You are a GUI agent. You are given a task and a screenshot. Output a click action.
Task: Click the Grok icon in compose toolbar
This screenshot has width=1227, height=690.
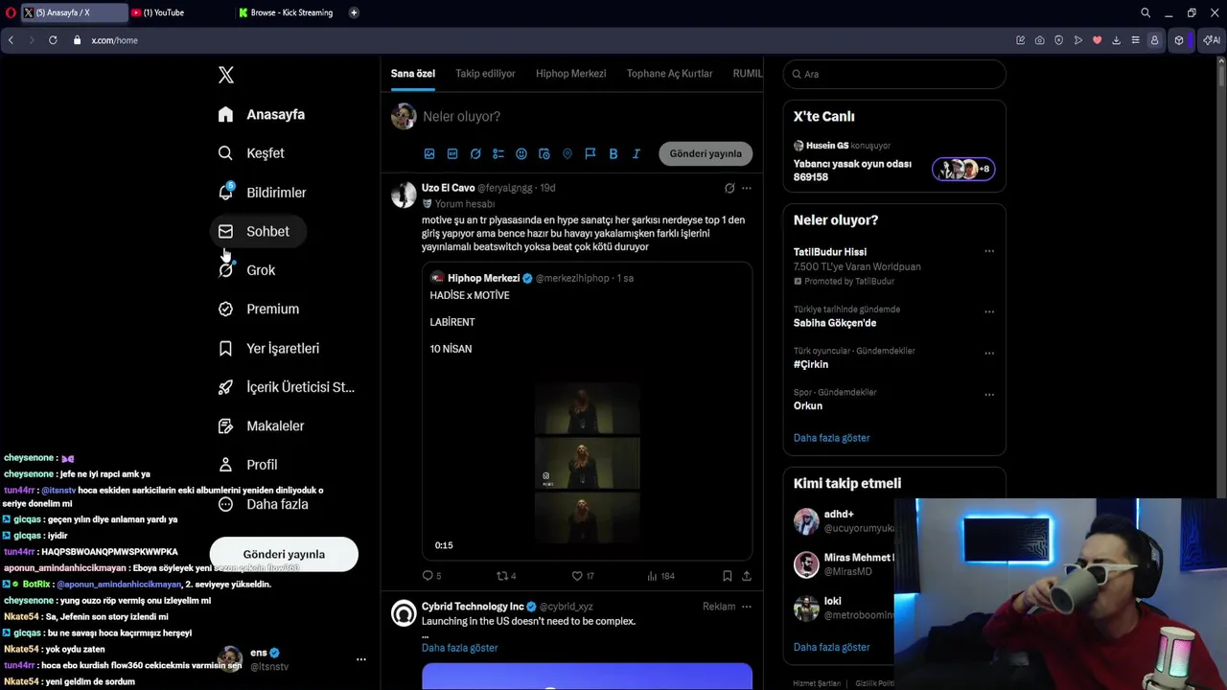[x=475, y=153]
